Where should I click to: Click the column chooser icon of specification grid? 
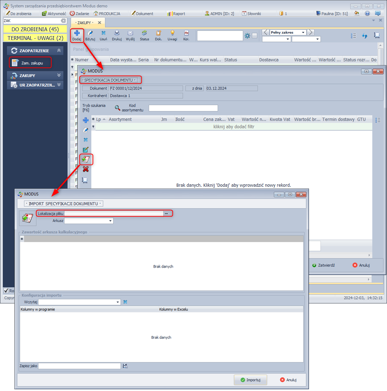coord(378,120)
